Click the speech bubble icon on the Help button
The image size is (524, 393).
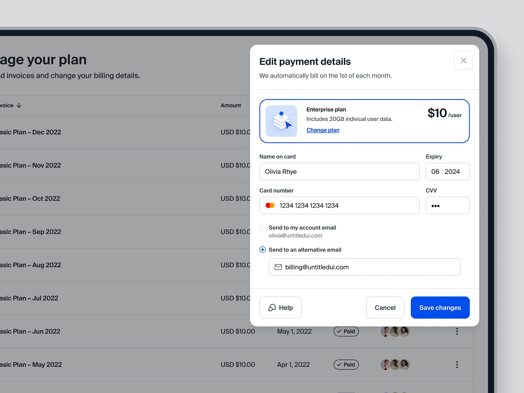coord(272,307)
